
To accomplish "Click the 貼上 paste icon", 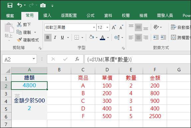I will tap(9, 28).
